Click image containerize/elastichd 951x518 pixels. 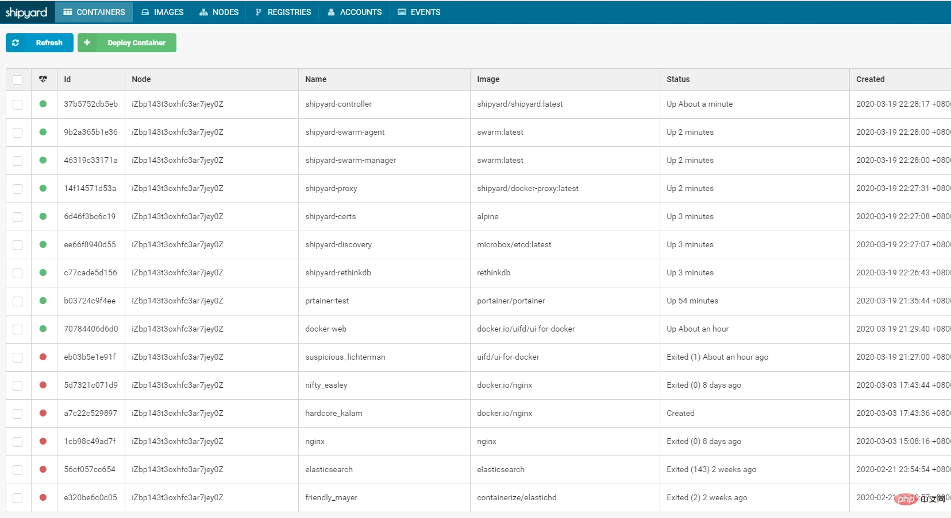[517, 497]
